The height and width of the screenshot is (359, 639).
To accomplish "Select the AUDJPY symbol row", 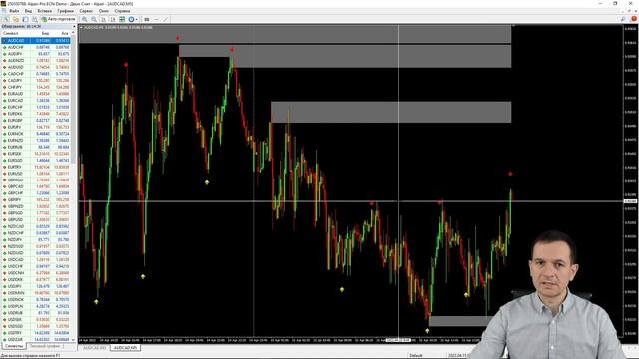I will point(36,54).
